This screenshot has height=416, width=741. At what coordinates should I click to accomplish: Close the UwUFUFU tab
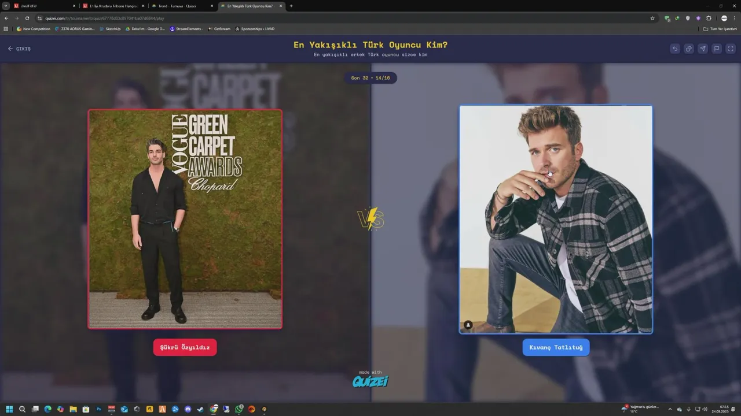[x=74, y=6]
